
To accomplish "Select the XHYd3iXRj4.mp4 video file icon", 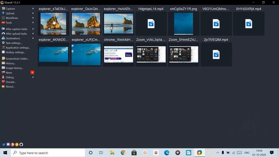I will (249, 24).
